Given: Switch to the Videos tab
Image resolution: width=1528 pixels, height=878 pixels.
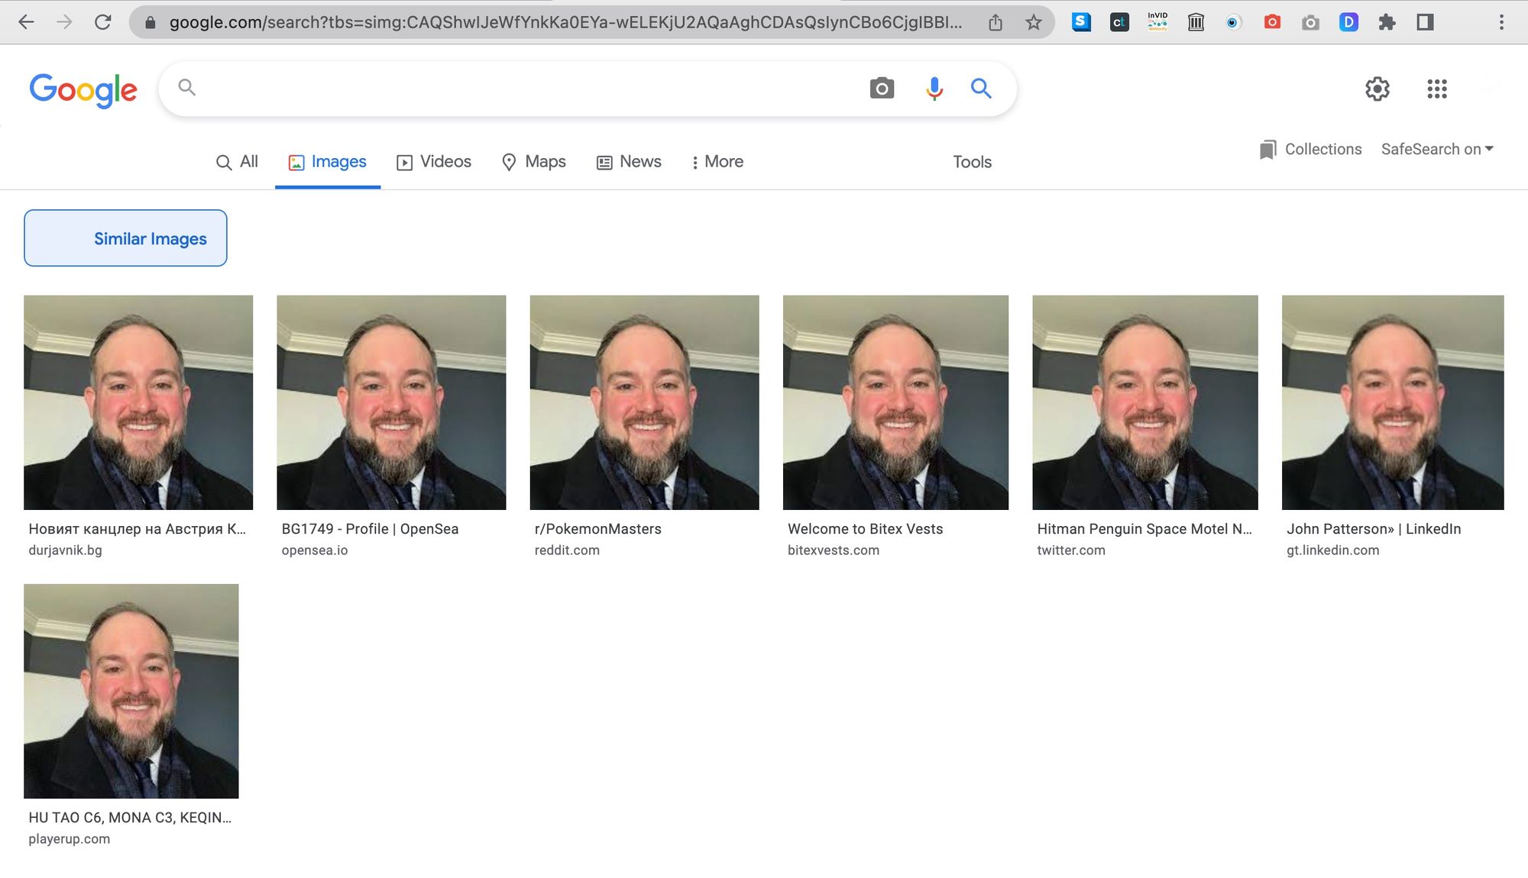Looking at the screenshot, I should [434, 162].
